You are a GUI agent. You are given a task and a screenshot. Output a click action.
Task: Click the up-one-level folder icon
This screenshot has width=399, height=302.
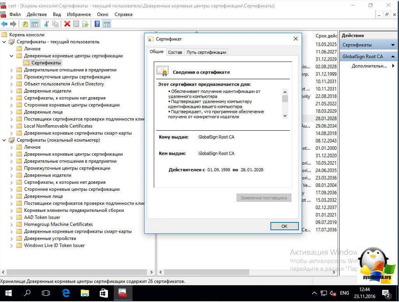click(25, 24)
